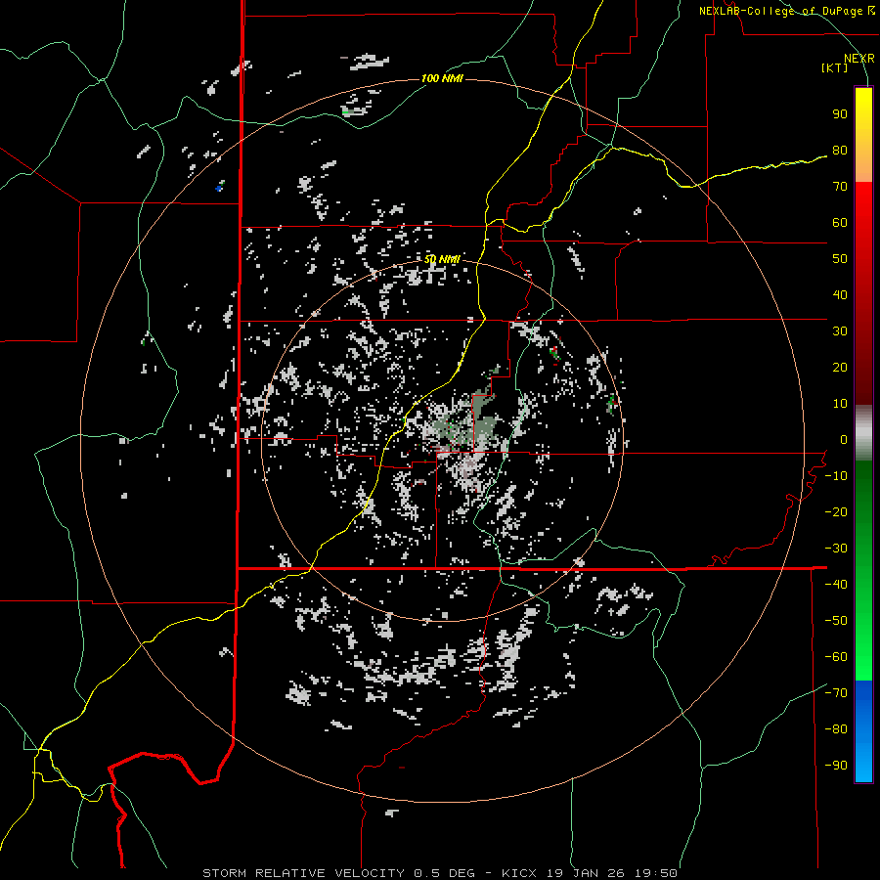This screenshot has height=880, width=880.
Task: Click the -20 value on velocity scale
Action: point(836,512)
